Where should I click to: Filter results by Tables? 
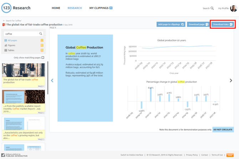pyautogui.click(x=12, y=50)
